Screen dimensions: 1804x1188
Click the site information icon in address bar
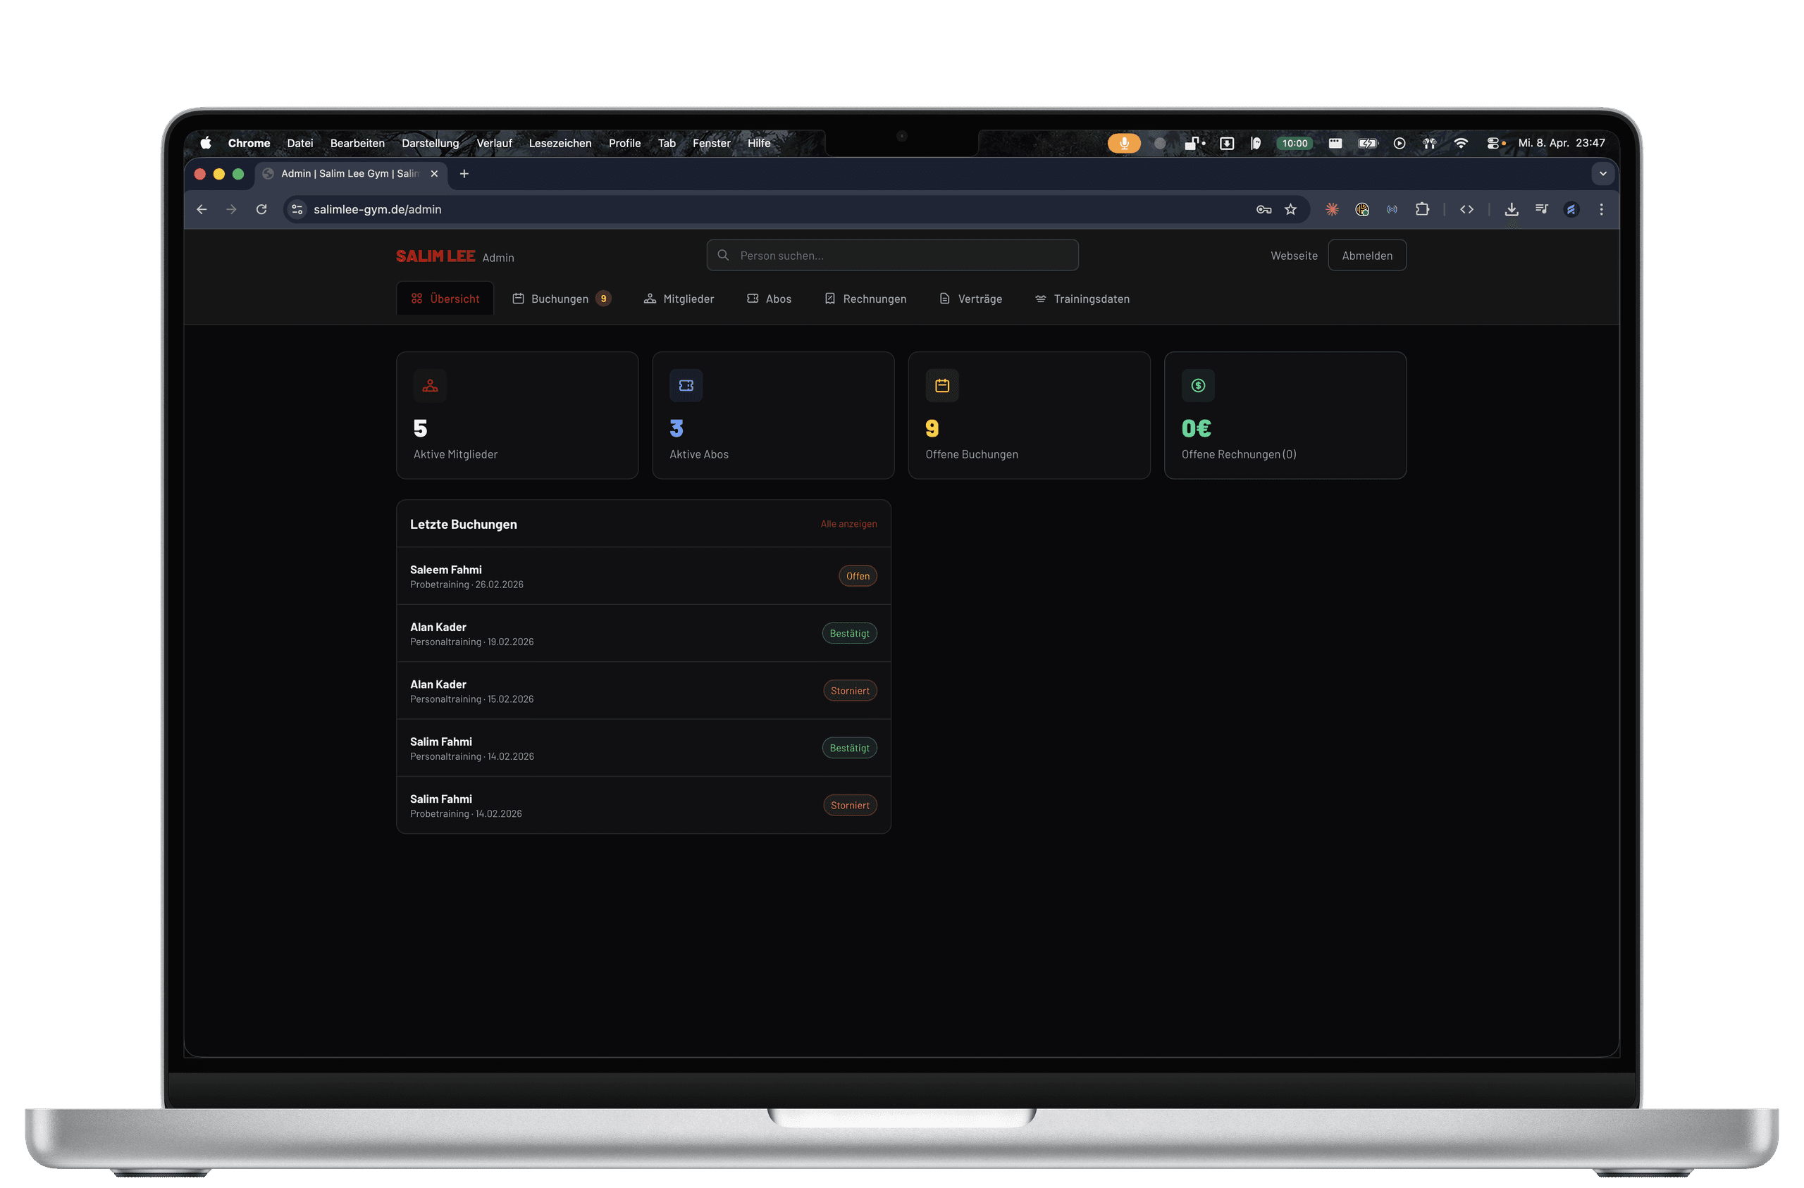tap(297, 209)
